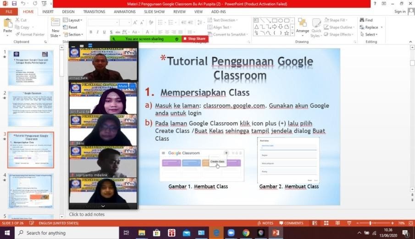
Task: Open Select dropdown in Editing group
Action: click(x=369, y=34)
